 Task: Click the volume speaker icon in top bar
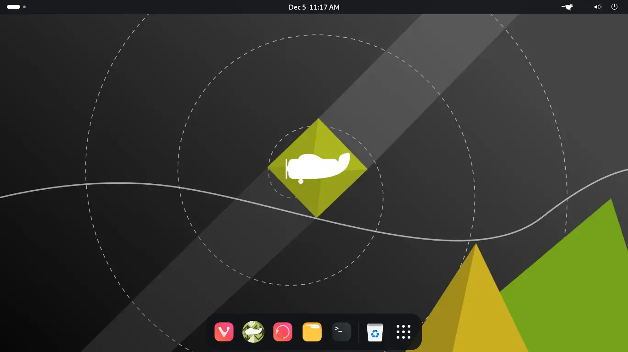pyautogui.click(x=597, y=7)
